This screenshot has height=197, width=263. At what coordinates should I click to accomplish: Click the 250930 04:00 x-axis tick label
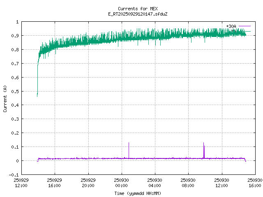tap(155, 182)
